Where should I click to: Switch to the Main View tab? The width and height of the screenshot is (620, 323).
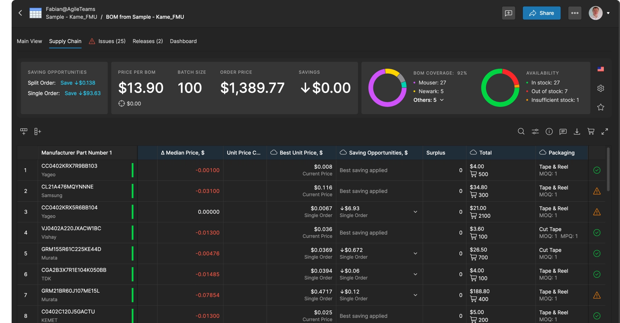29,41
